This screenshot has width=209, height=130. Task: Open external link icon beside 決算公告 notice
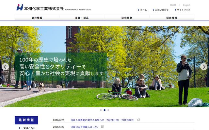102,126
